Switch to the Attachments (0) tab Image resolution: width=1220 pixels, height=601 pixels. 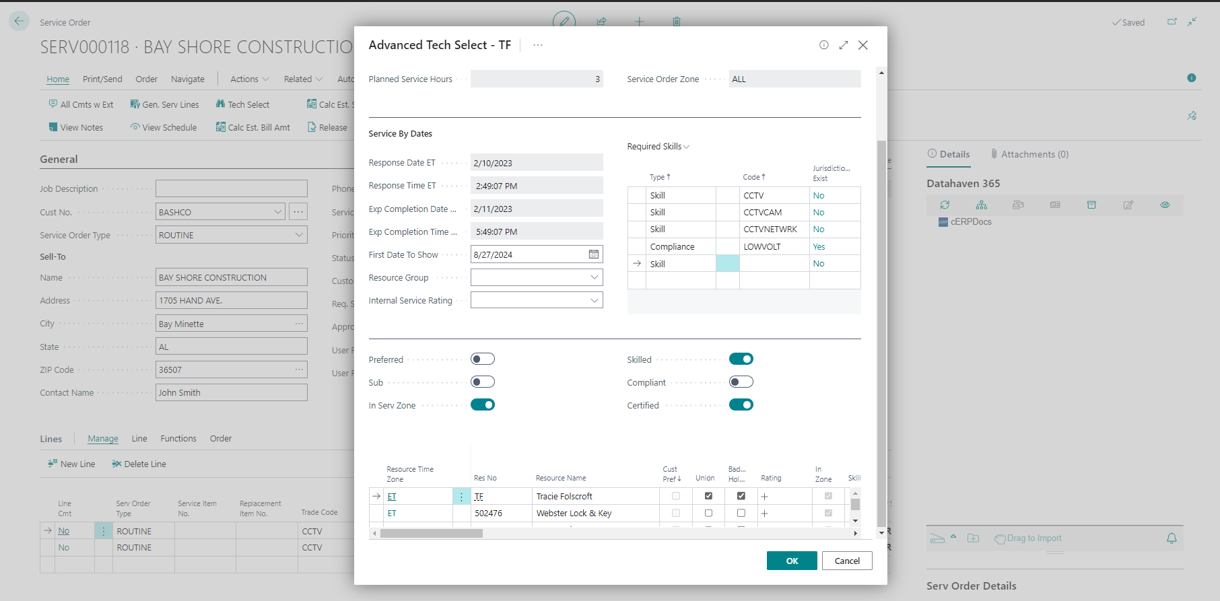pyautogui.click(x=1029, y=154)
